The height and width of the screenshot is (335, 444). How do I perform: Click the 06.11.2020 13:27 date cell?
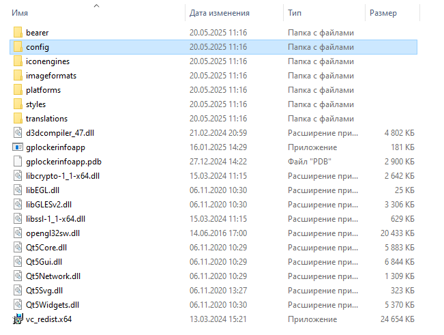point(218,291)
